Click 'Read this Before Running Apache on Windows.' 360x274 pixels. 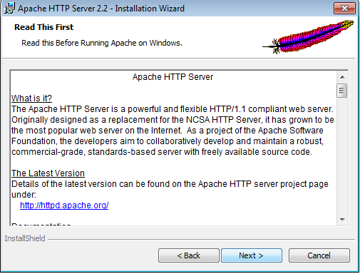click(102, 43)
